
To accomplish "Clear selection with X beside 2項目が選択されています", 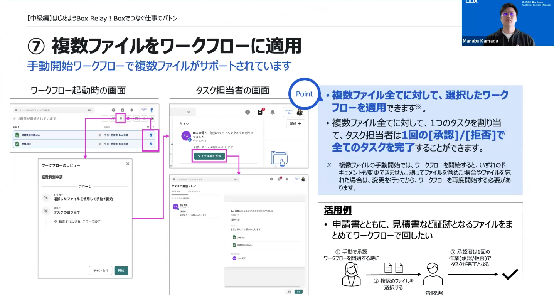I will click(14, 119).
